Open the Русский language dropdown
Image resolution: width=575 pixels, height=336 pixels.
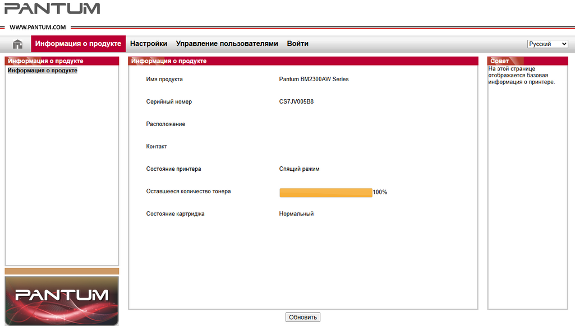point(548,44)
